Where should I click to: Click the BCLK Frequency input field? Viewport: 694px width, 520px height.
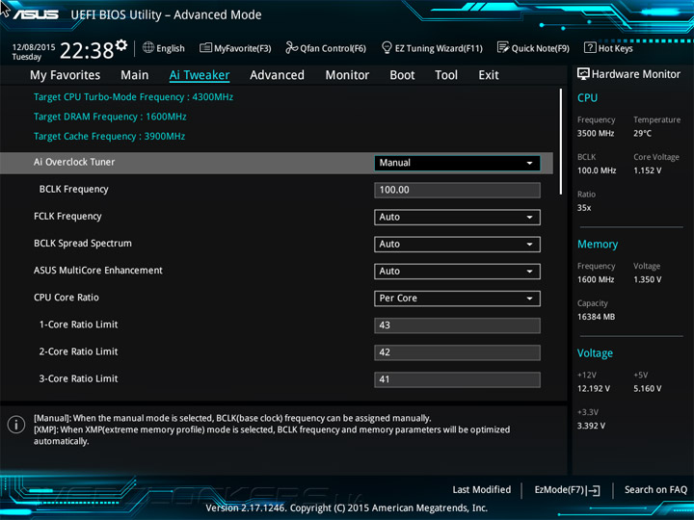[457, 190]
